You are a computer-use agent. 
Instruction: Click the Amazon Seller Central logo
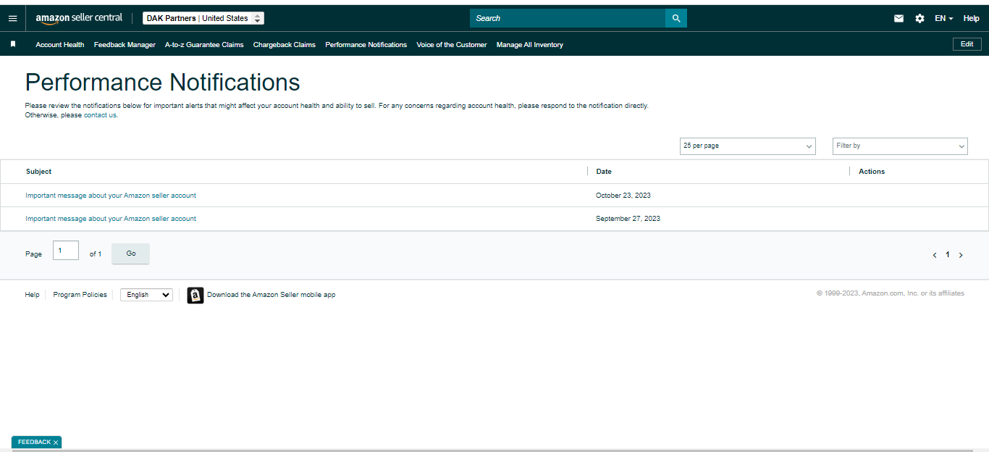(x=79, y=18)
